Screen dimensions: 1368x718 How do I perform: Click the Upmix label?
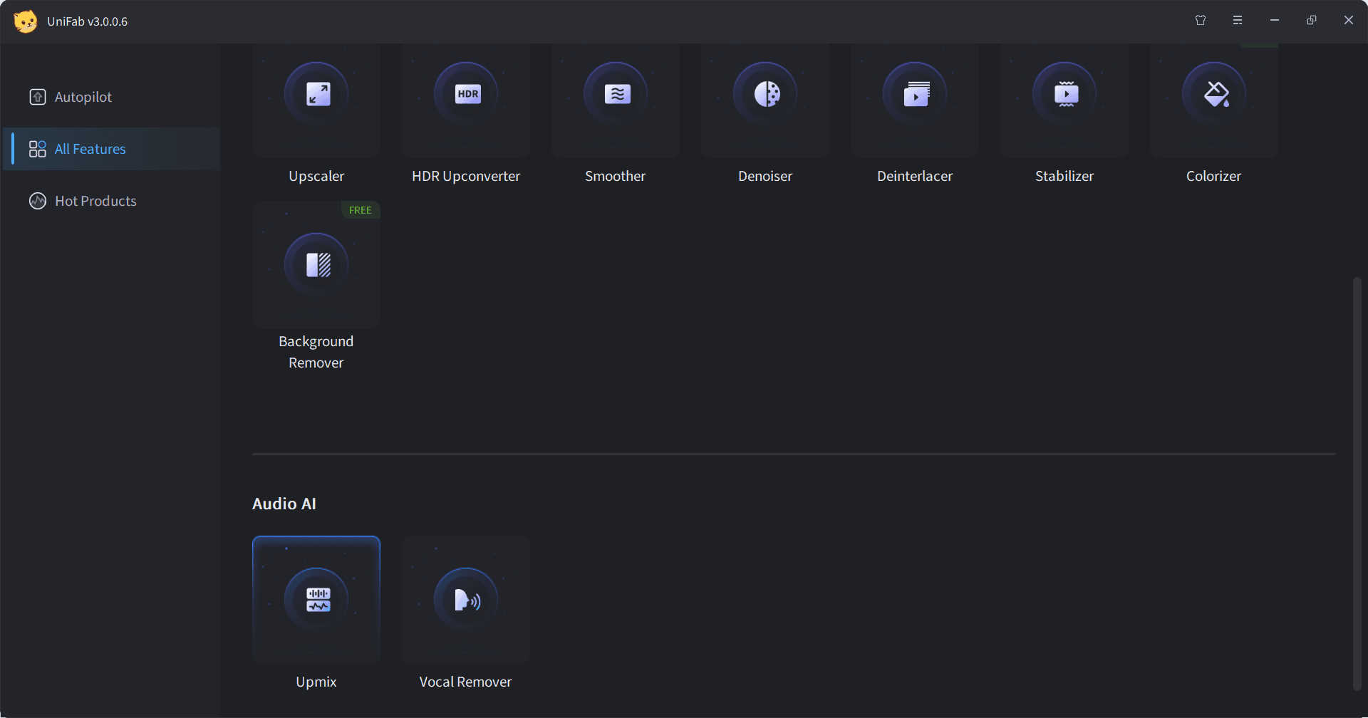(x=316, y=682)
